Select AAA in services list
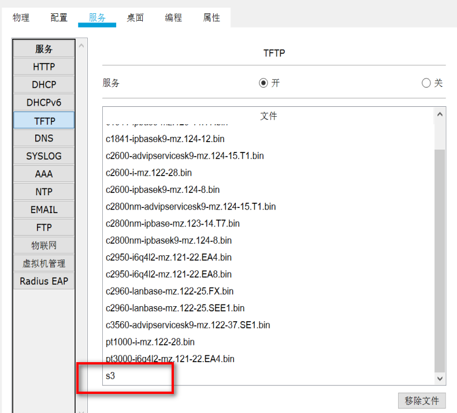457x413 pixels. 44,174
